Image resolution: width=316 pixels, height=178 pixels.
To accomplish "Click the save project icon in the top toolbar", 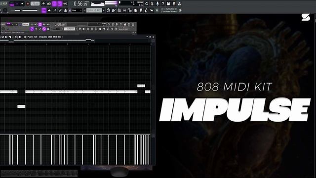I will (x=168, y=3).
